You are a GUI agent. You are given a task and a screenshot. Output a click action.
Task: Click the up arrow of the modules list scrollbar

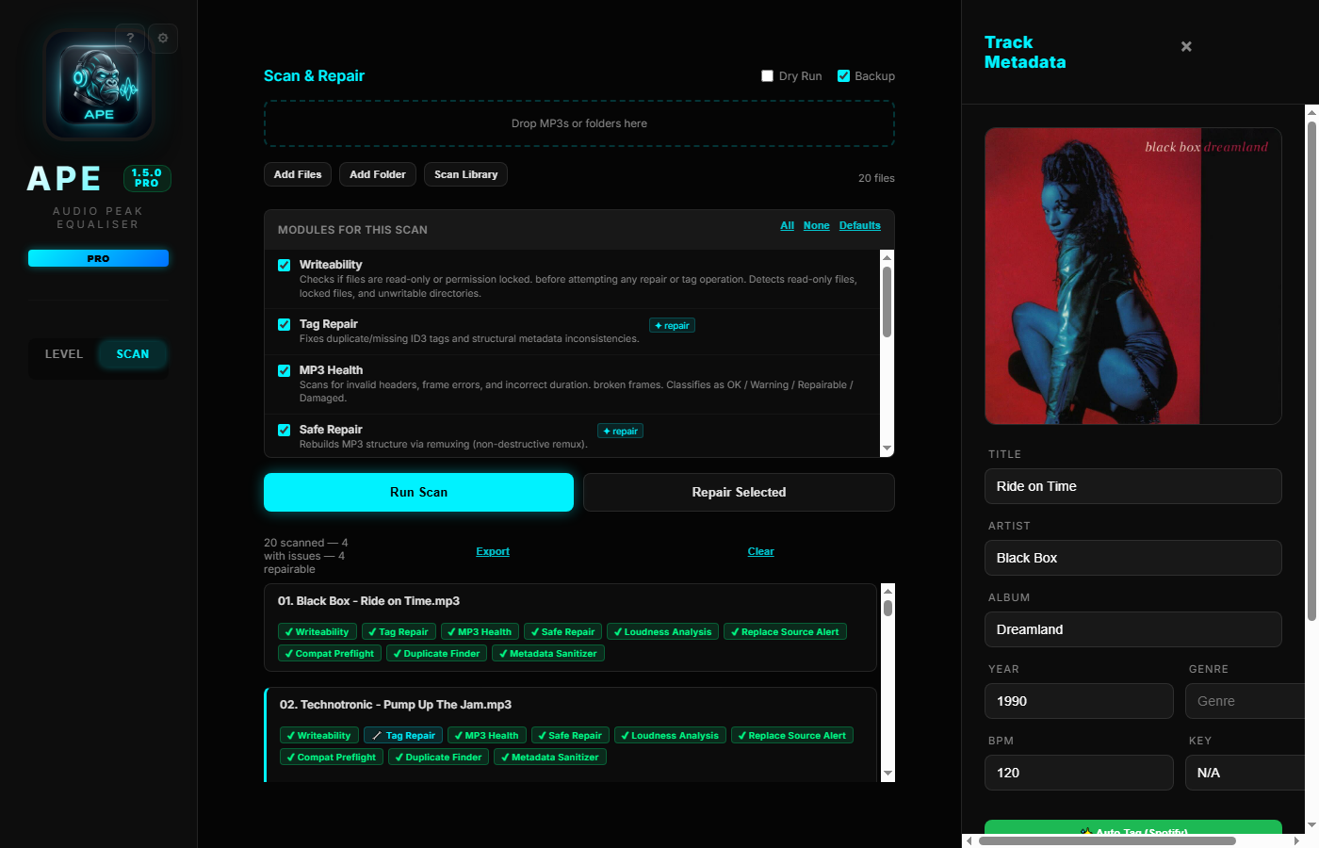(887, 257)
